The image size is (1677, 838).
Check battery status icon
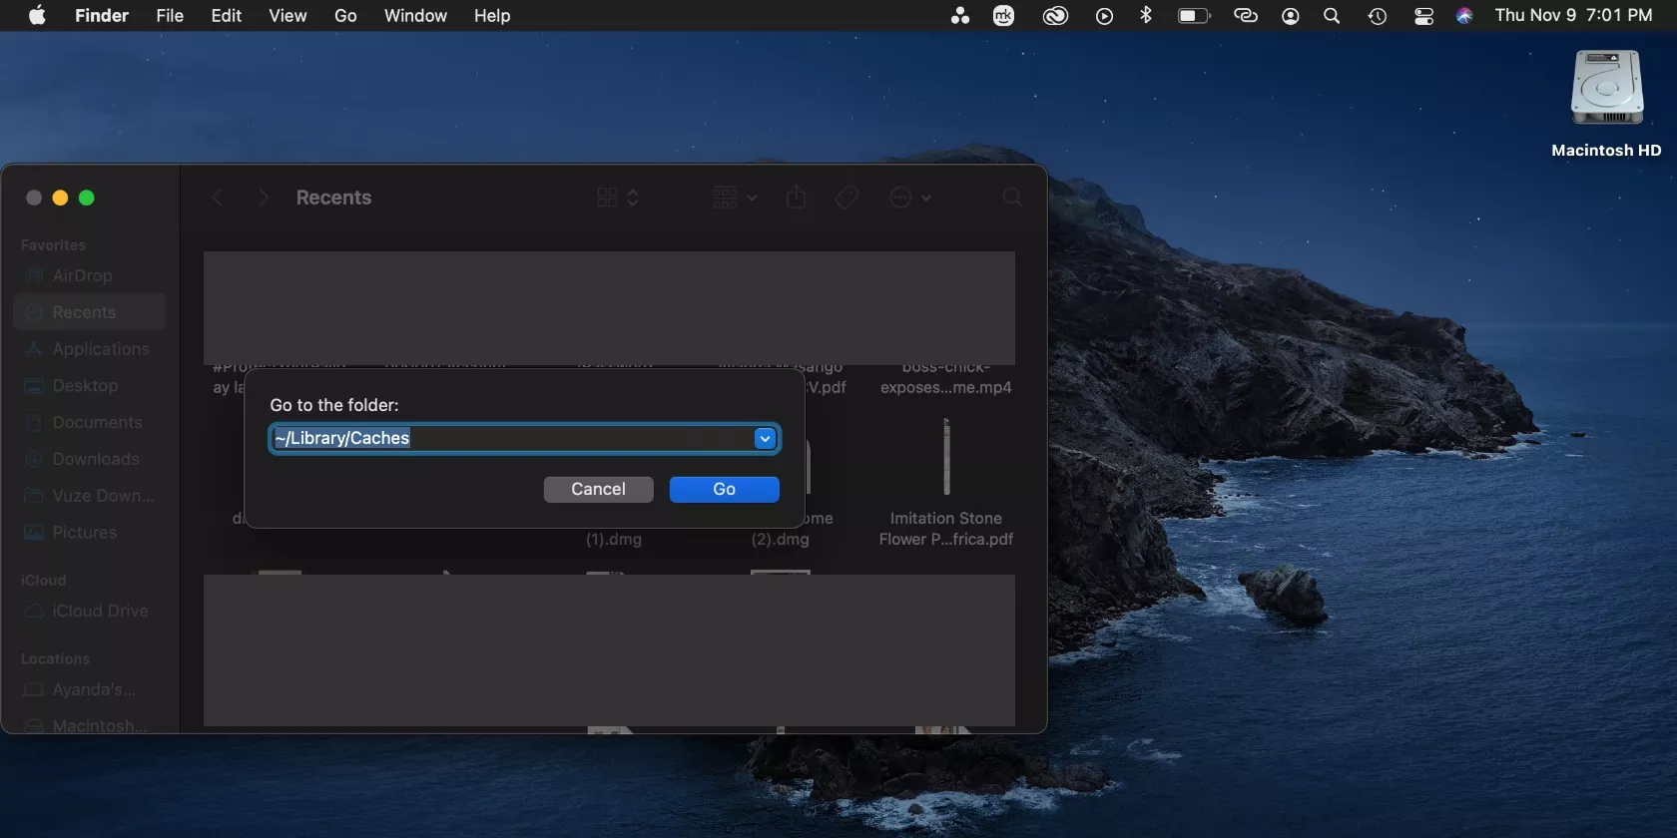pyautogui.click(x=1194, y=15)
